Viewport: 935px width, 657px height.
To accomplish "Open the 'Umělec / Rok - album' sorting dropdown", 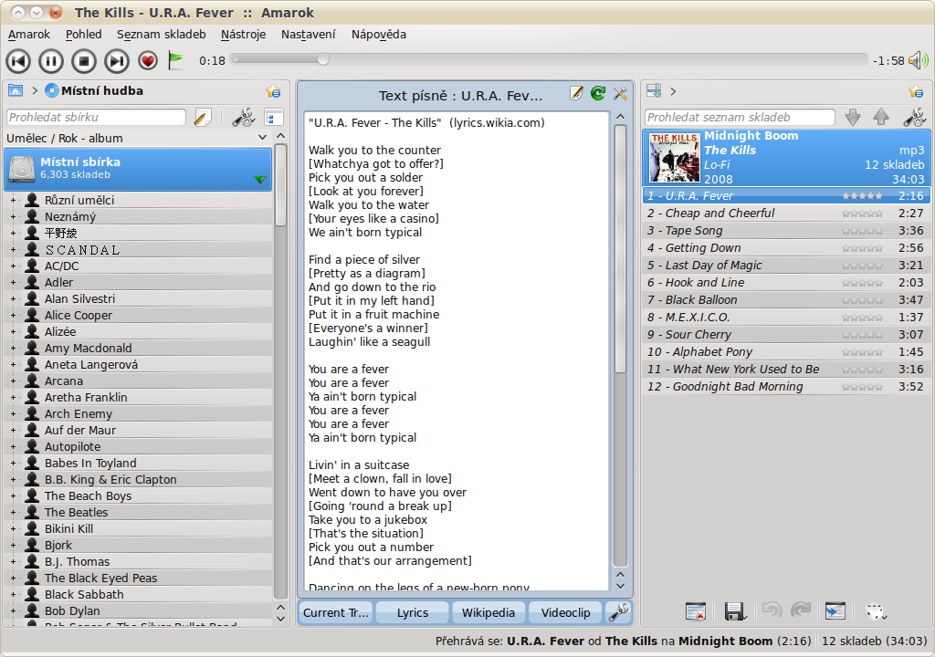I will point(137,138).
